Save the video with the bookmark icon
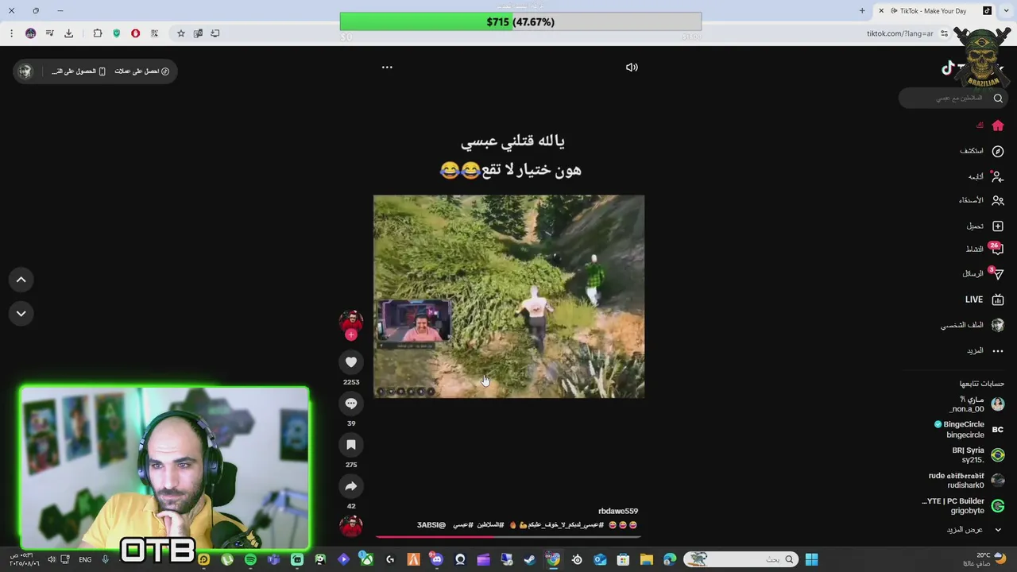The height and width of the screenshot is (572, 1017). [351, 445]
